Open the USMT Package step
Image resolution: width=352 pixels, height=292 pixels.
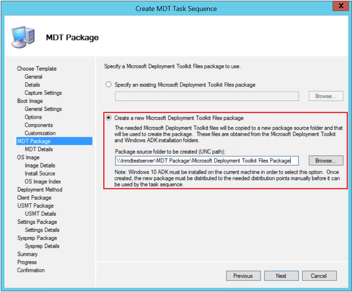coord(35,206)
